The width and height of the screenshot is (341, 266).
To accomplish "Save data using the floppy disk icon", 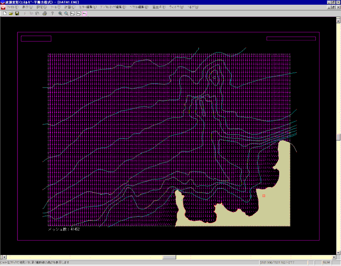I will pyautogui.click(x=17, y=14).
